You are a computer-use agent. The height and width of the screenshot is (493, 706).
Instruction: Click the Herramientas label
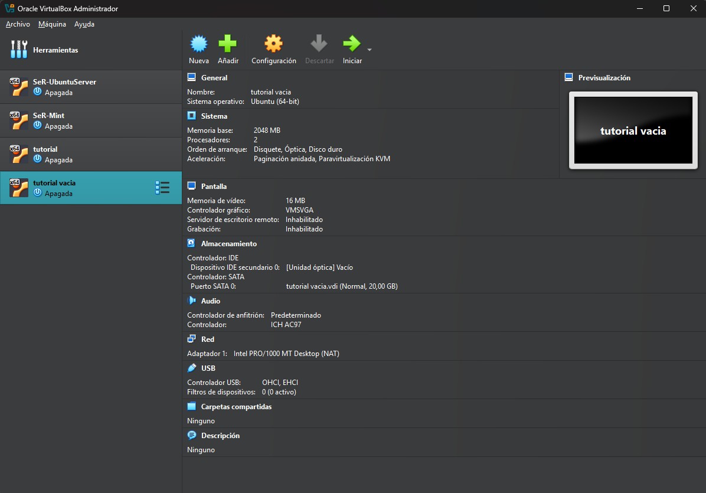tap(55, 50)
